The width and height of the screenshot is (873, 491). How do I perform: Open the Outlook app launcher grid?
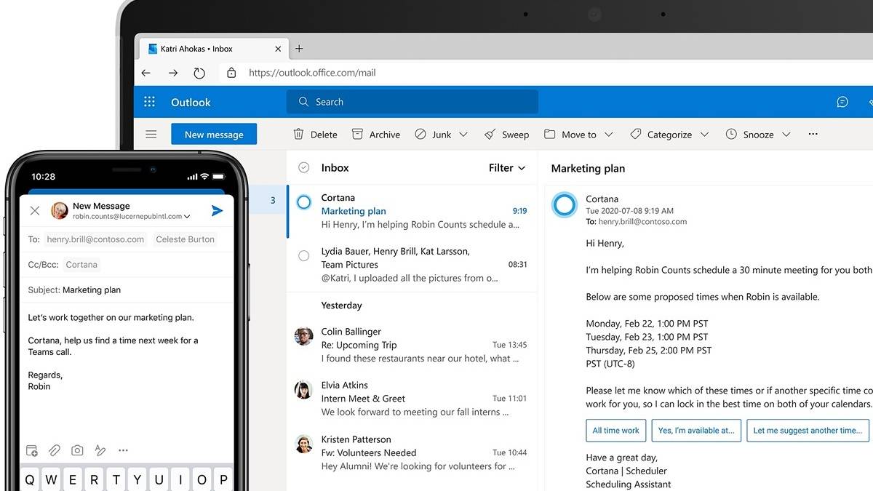pos(149,102)
